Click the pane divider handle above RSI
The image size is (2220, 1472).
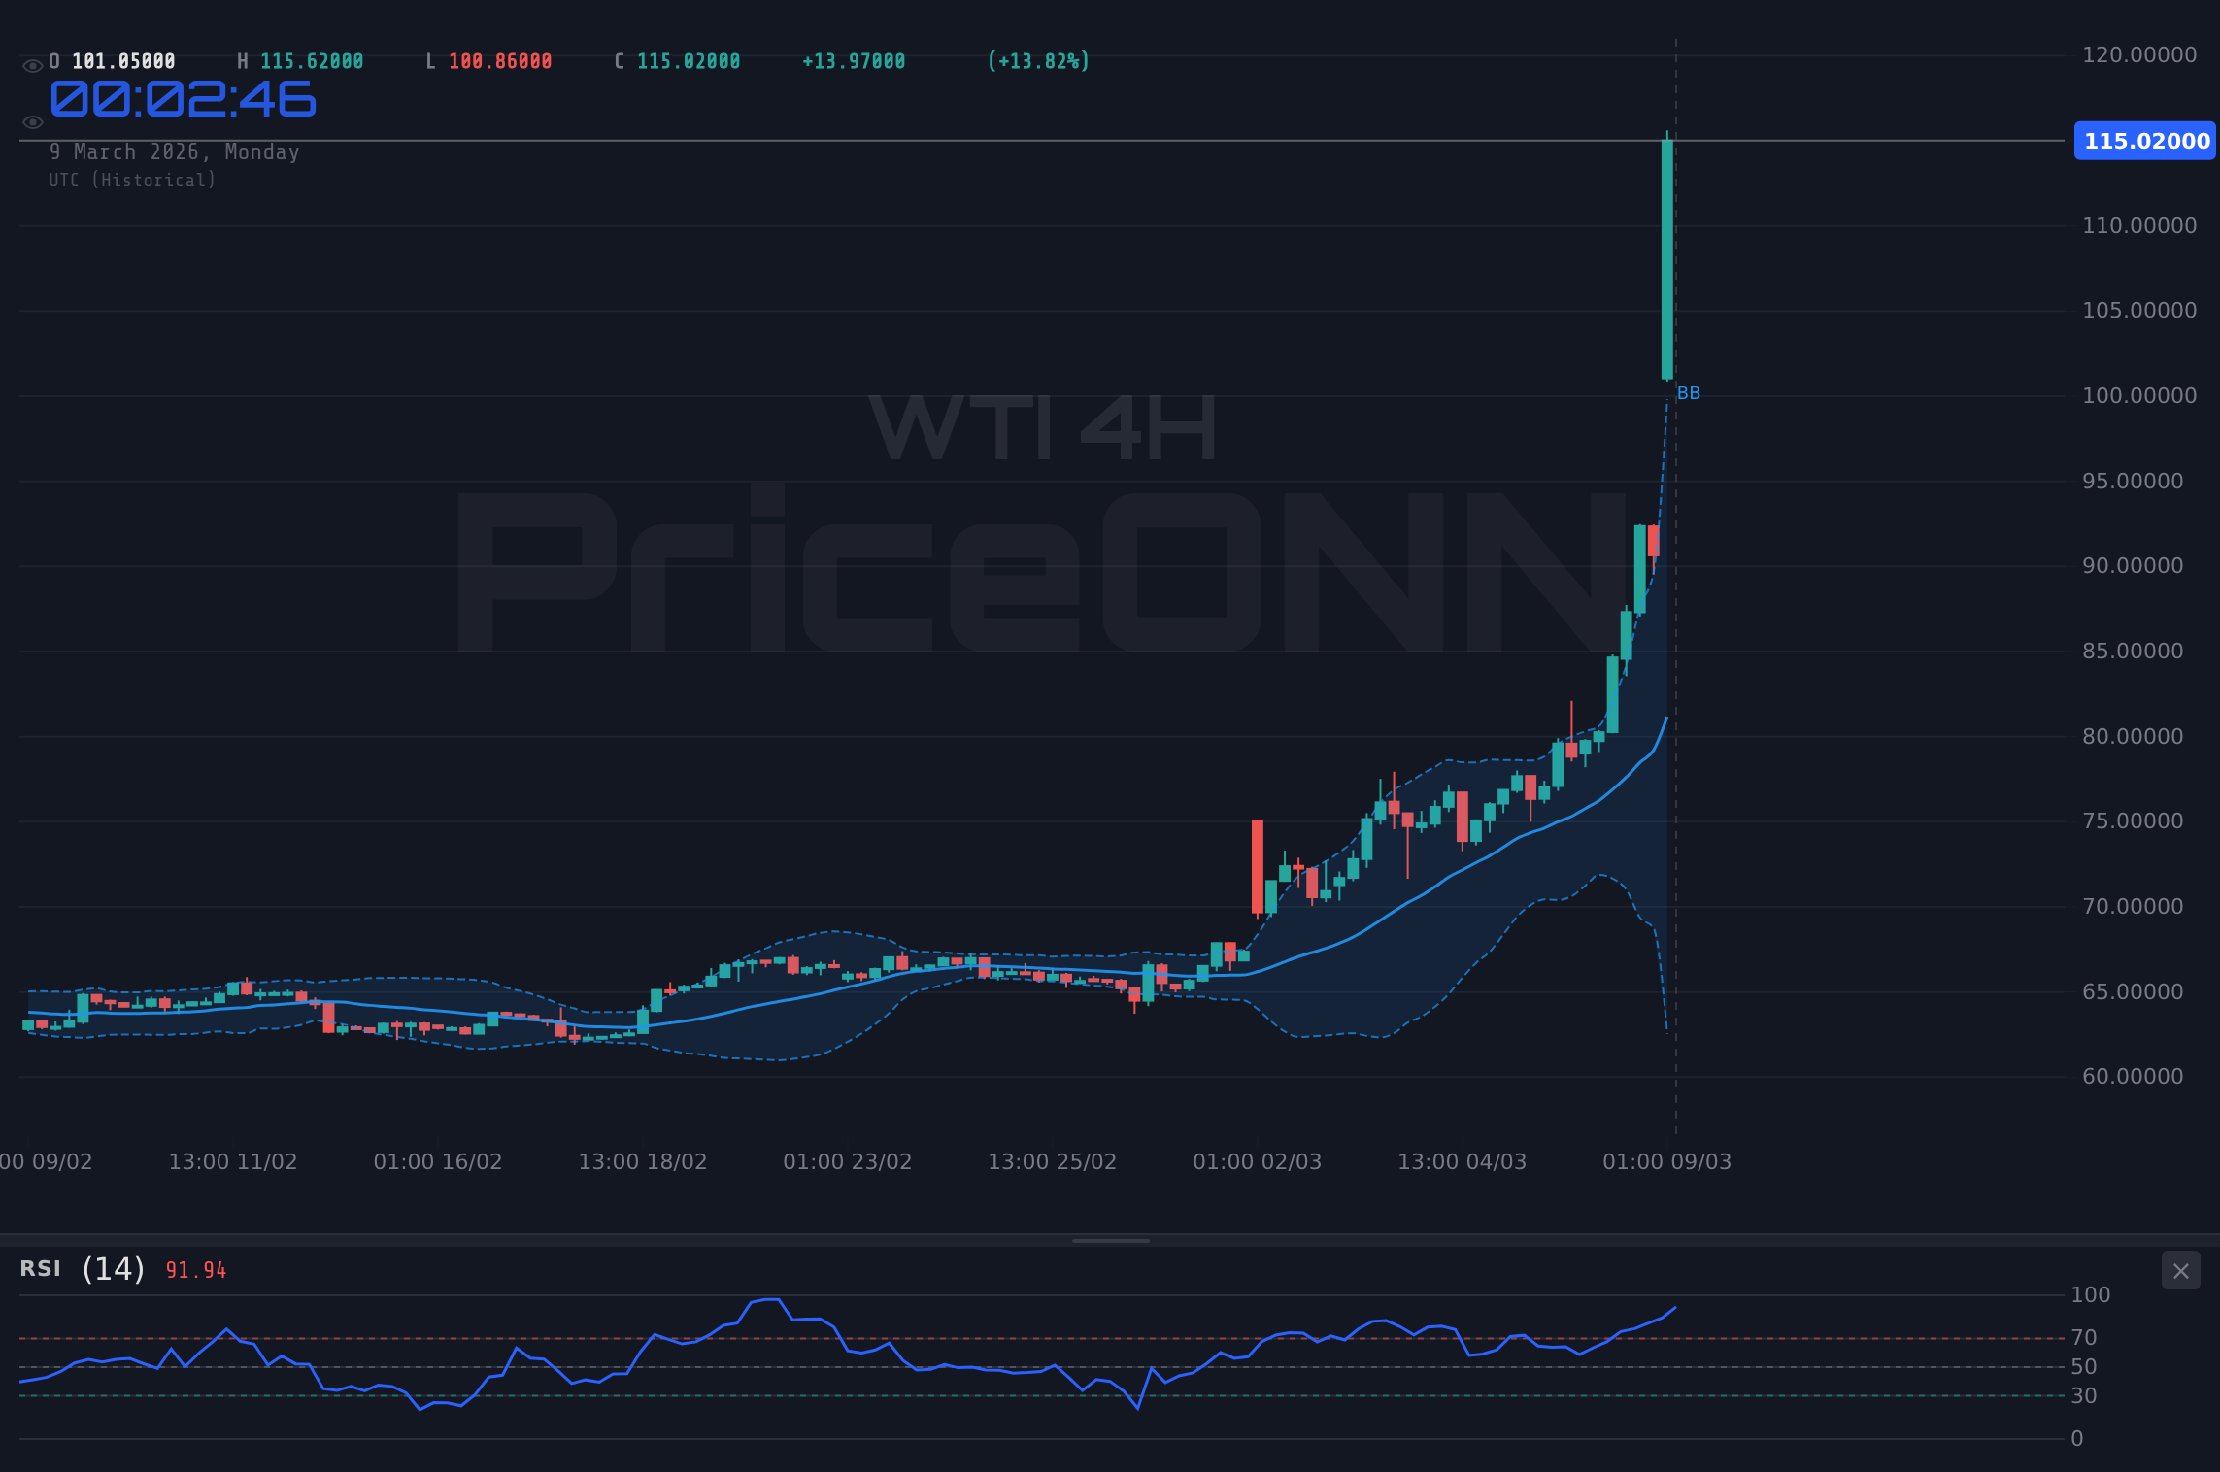click(x=1110, y=1241)
